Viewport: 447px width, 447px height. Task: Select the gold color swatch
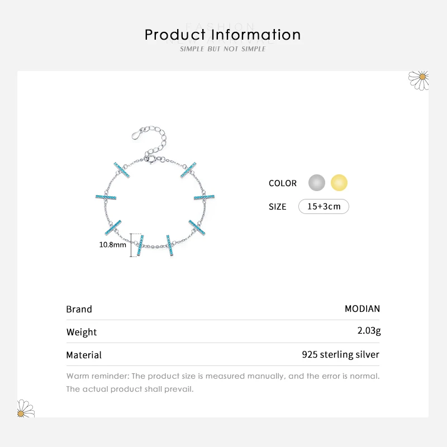pyautogui.click(x=339, y=183)
